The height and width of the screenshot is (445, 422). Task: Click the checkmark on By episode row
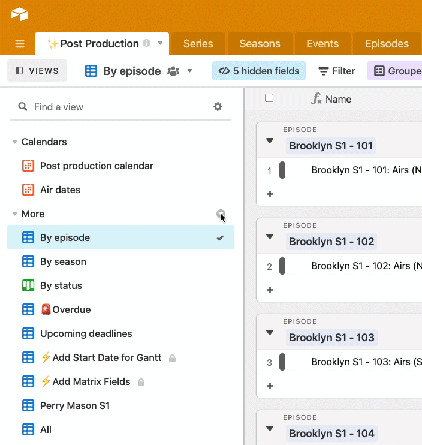click(220, 238)
